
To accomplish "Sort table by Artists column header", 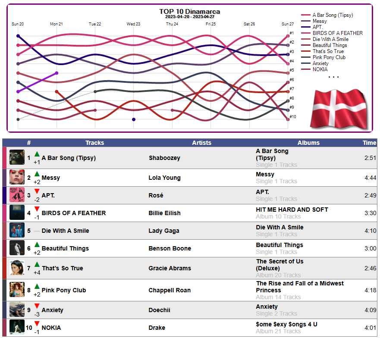I will pyautogui.click(x=201, y=143).
